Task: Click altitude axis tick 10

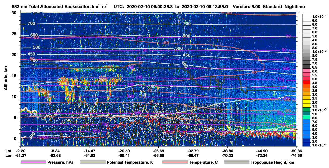Action: 15,96
